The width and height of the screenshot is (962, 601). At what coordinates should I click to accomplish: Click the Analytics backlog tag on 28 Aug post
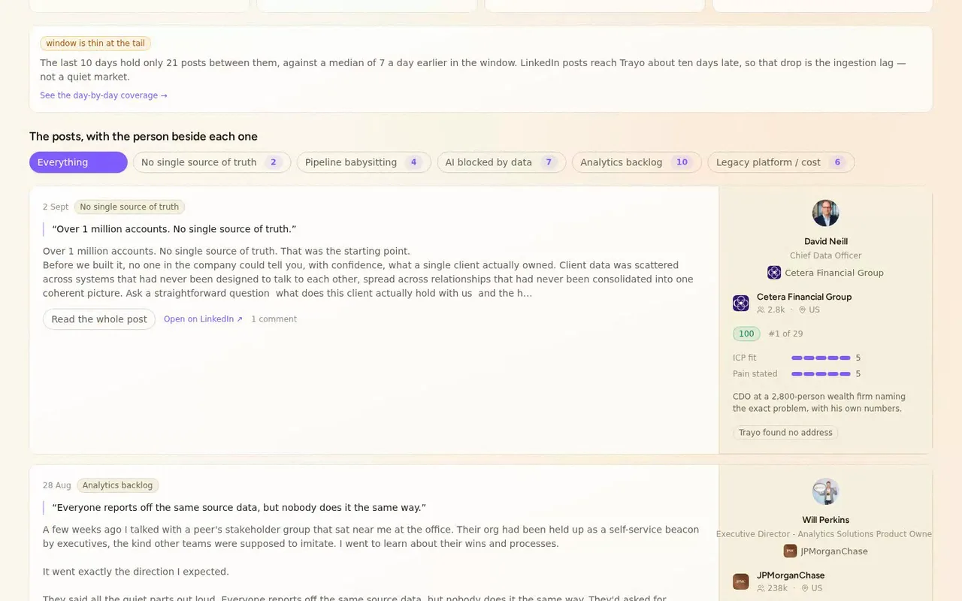pos(117,485)
